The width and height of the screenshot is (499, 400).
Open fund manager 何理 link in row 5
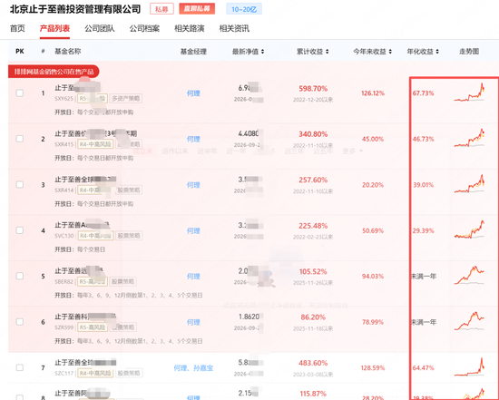click(x=193, y=277)
